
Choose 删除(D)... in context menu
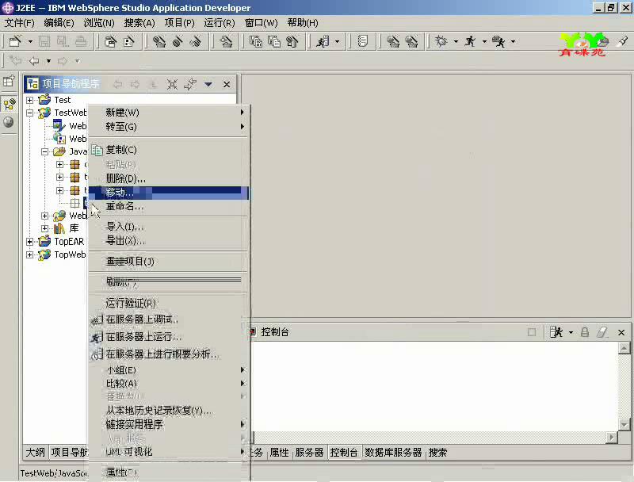169,178
